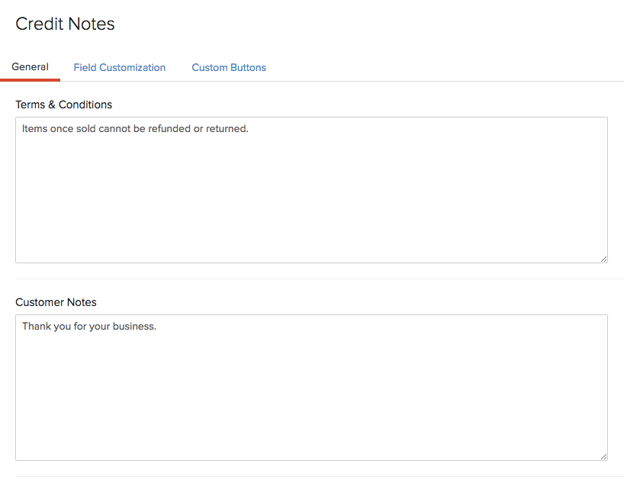Switch to the General tab
The height and width of the screenshot is (480, 624).
31,67
